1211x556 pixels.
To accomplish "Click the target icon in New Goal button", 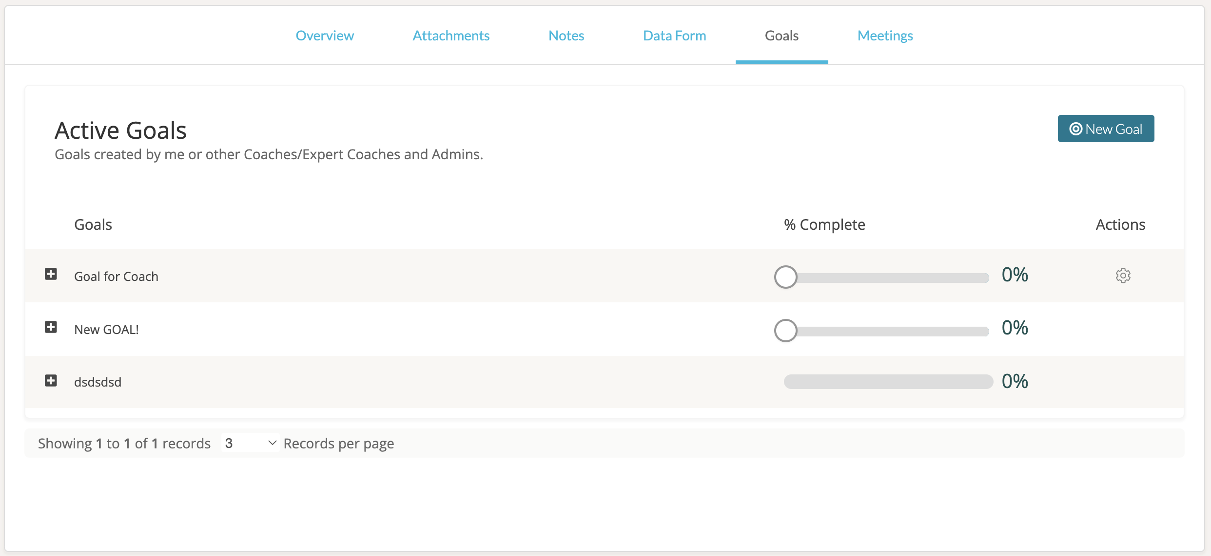I will (1075, 129).
